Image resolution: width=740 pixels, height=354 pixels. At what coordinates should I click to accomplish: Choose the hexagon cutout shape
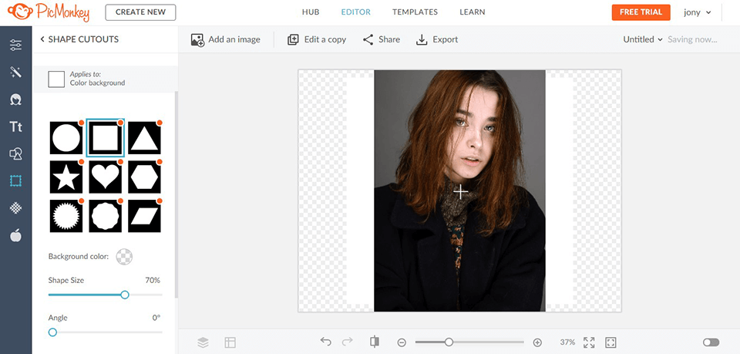click(144, 177)
